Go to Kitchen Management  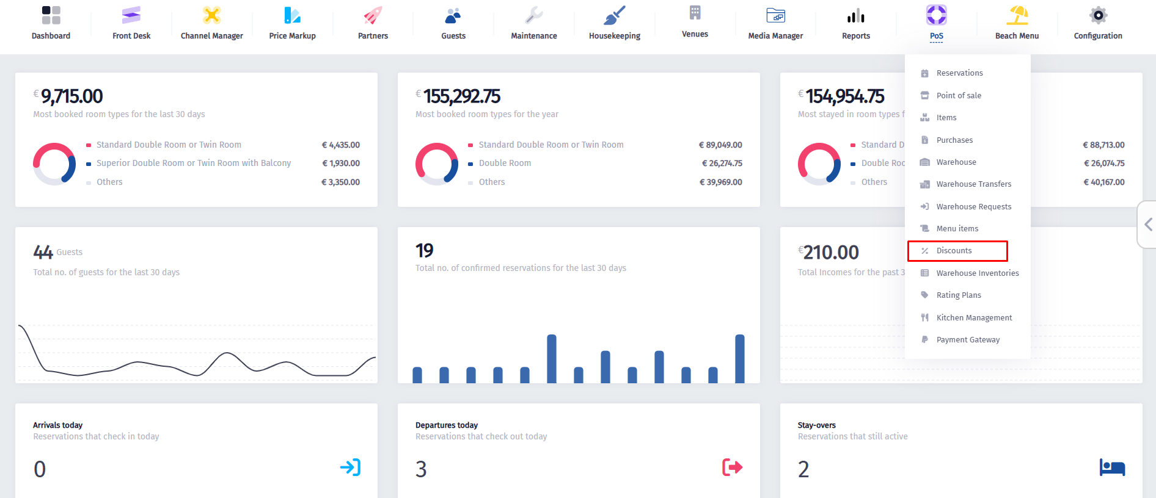tap(974, 318)
